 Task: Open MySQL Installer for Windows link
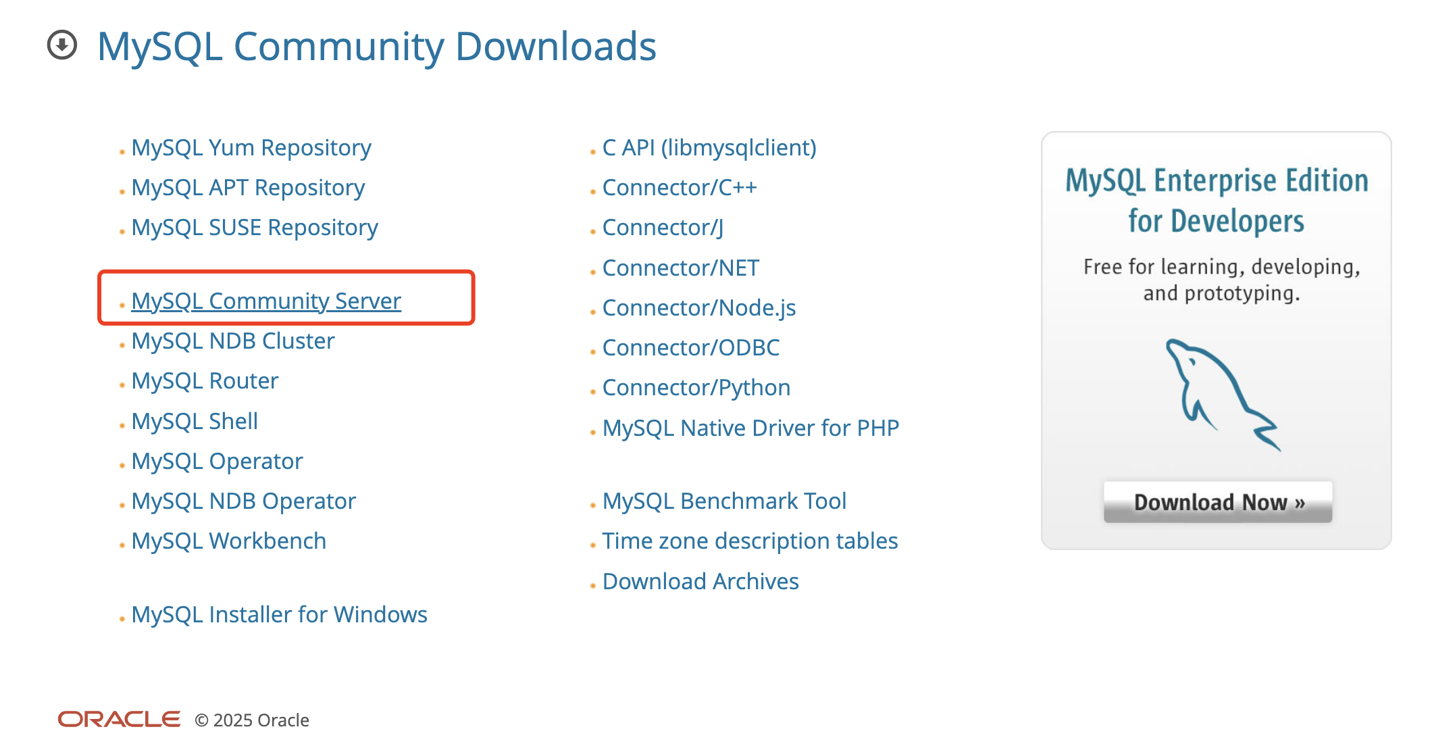click(279, 614)
